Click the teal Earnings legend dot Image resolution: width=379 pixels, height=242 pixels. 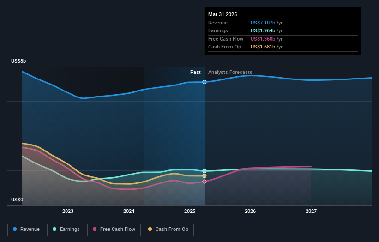[x=54, y=229]
